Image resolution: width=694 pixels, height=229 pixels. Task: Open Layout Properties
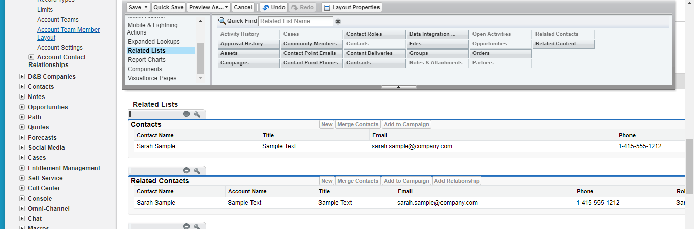click(352, 7)
